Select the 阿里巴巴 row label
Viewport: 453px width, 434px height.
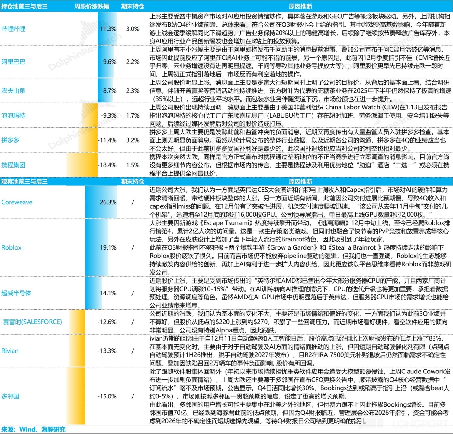coord(13,62)
